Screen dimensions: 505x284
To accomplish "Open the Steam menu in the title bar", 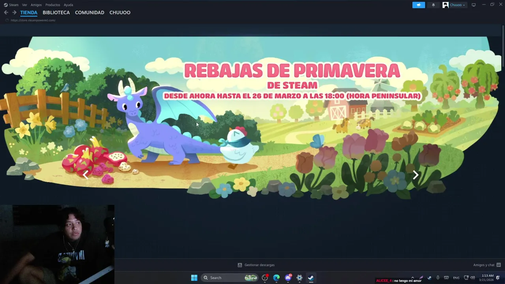I will 11,5.
